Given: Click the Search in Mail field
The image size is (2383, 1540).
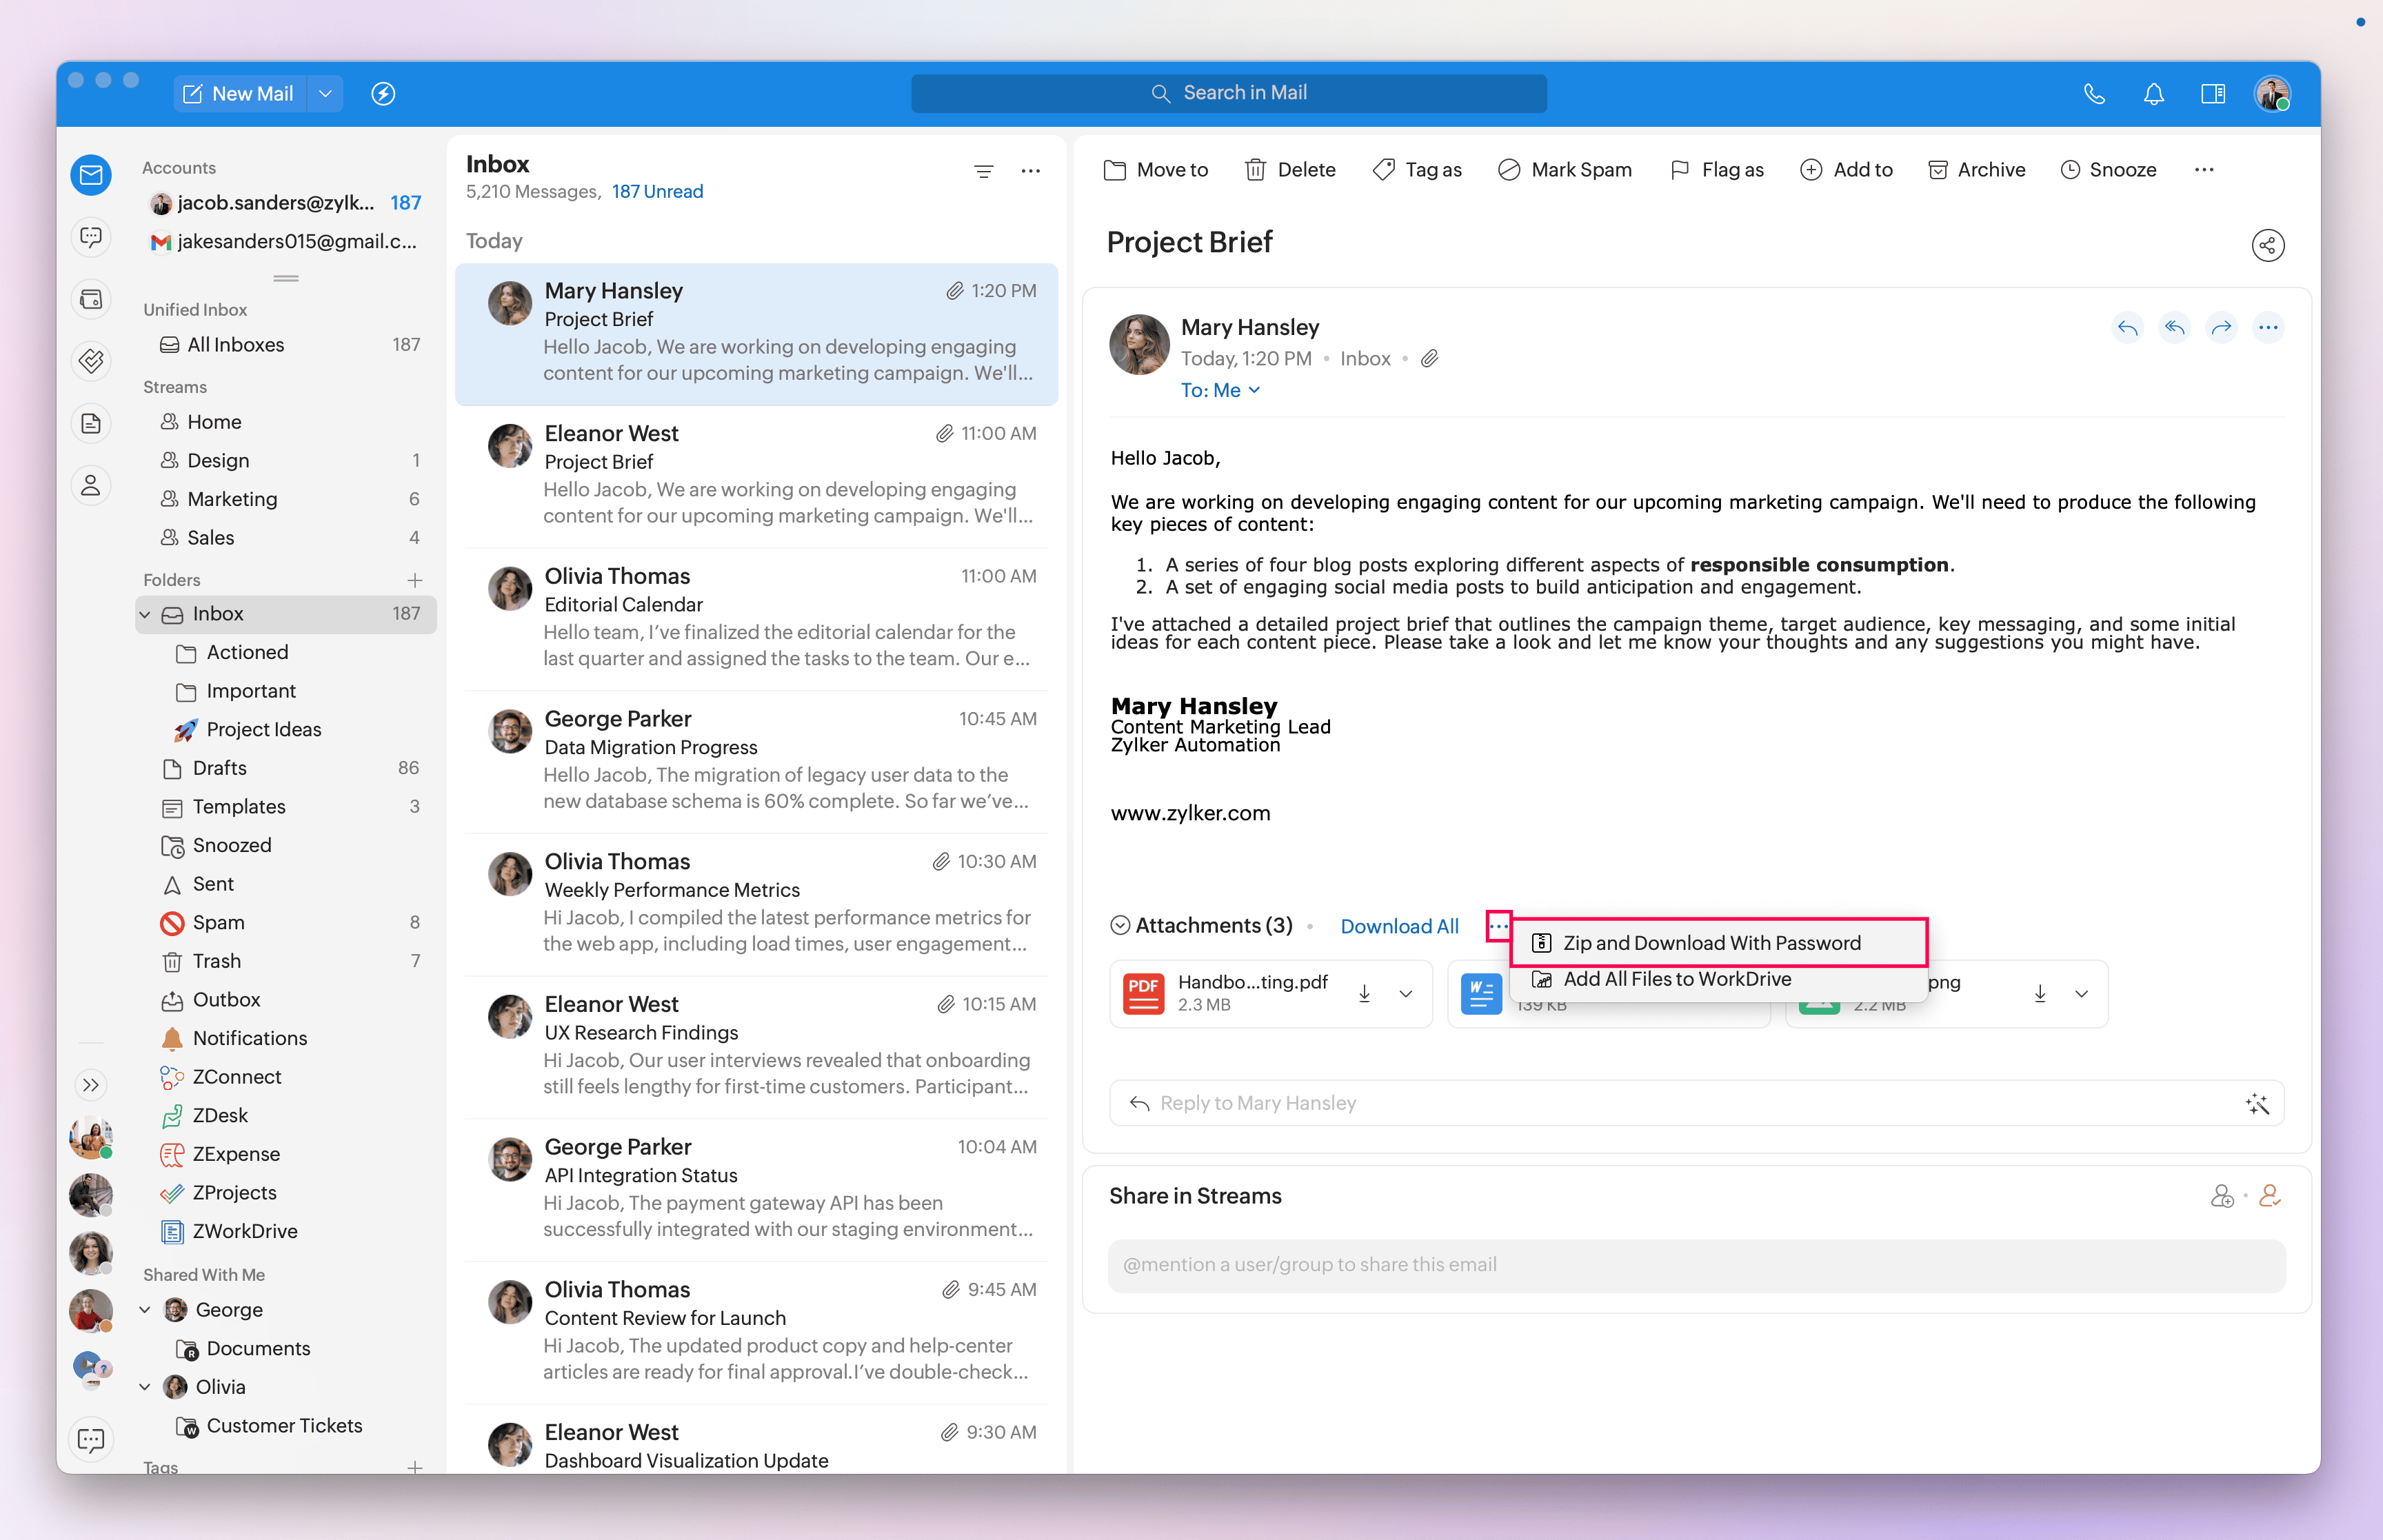Looking at the screenshot, I should [1229, 93].
